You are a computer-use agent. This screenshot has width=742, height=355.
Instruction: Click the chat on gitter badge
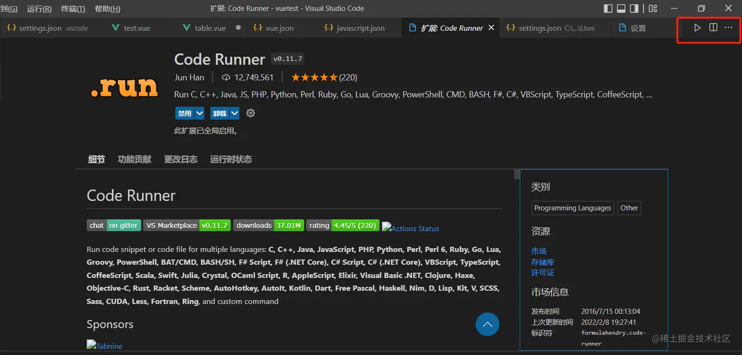pos(114,225)
